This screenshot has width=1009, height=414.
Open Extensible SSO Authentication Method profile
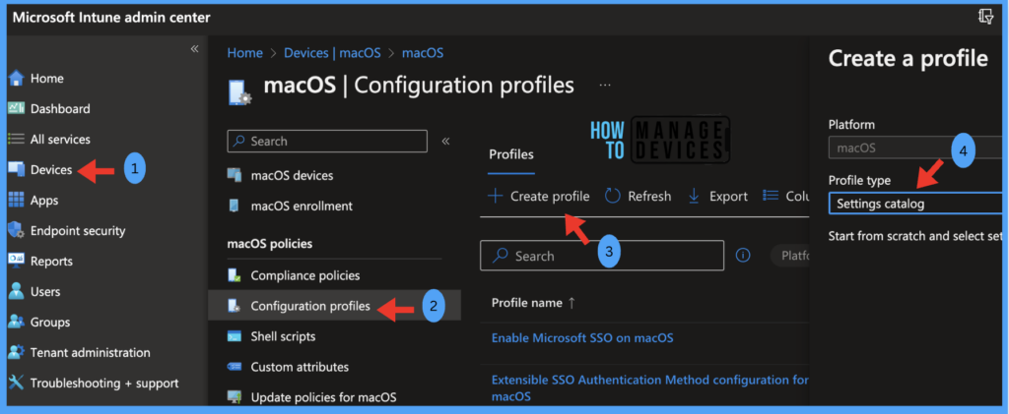coord(650,387)
